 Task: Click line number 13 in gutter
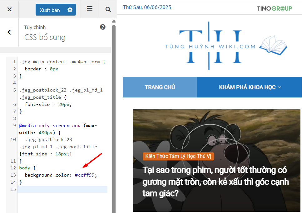coord(13,175)
